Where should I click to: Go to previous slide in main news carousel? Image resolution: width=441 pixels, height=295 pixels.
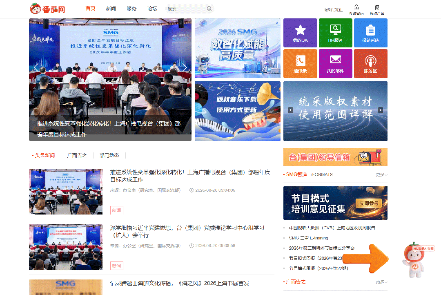[36, 67]
